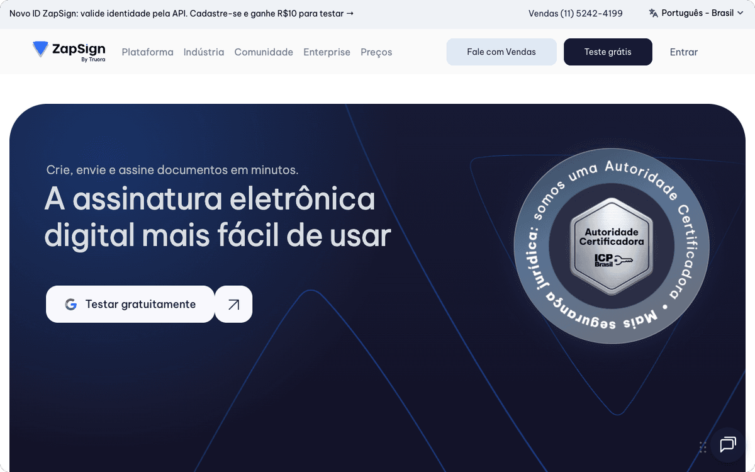
Task: Click the text Crie, envie e assine documentos
Action: click(x=172, y=170)
